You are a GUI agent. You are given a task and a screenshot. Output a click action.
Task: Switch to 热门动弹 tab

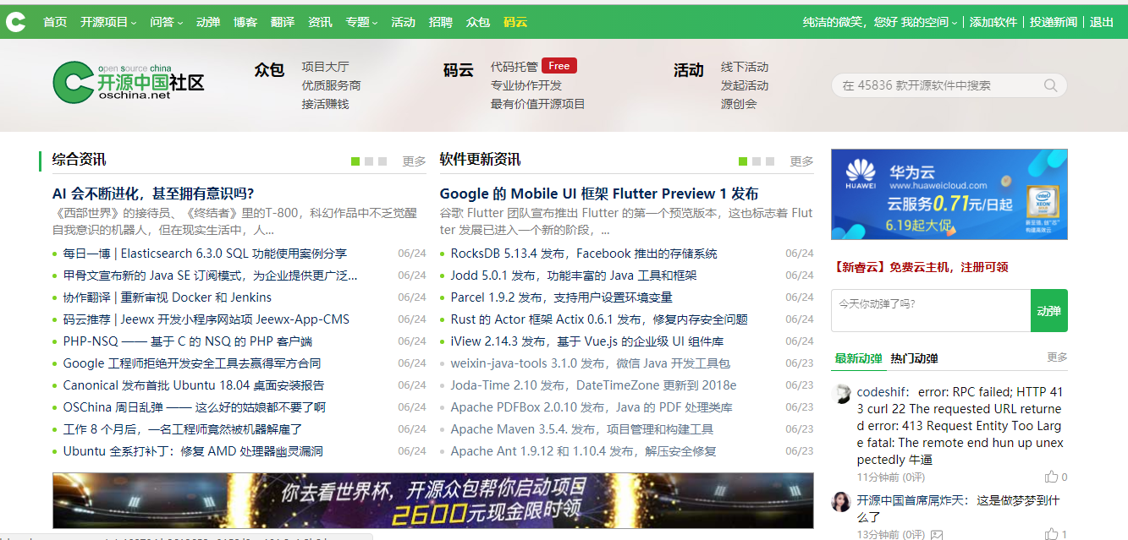[914, 358]
